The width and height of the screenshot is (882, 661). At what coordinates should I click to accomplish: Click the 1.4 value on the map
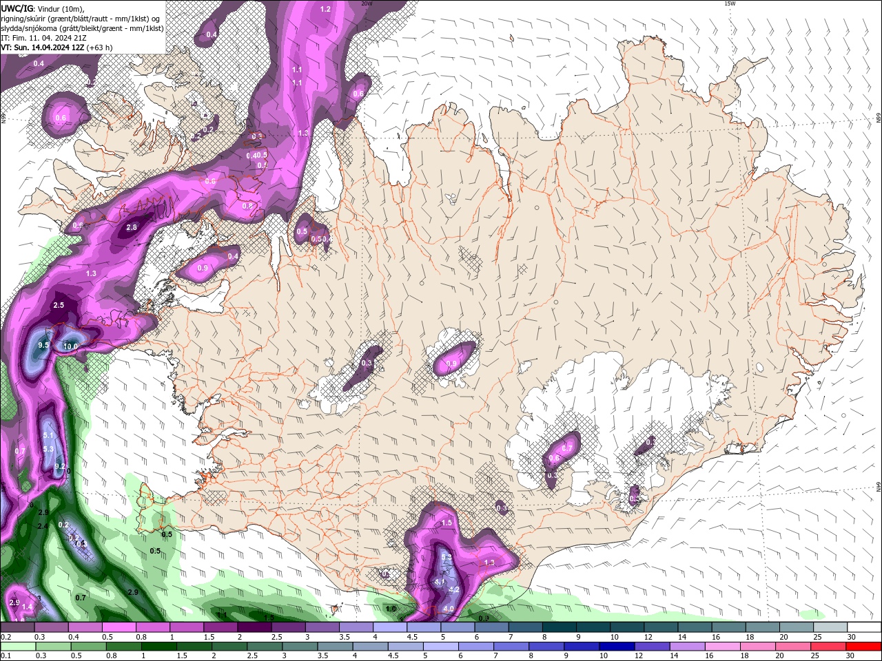28,607
